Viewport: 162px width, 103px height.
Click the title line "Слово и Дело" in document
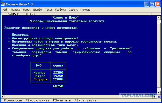[65, 18]
